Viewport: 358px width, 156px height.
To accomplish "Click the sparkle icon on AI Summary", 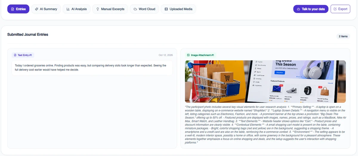I will tap(36, 9).
